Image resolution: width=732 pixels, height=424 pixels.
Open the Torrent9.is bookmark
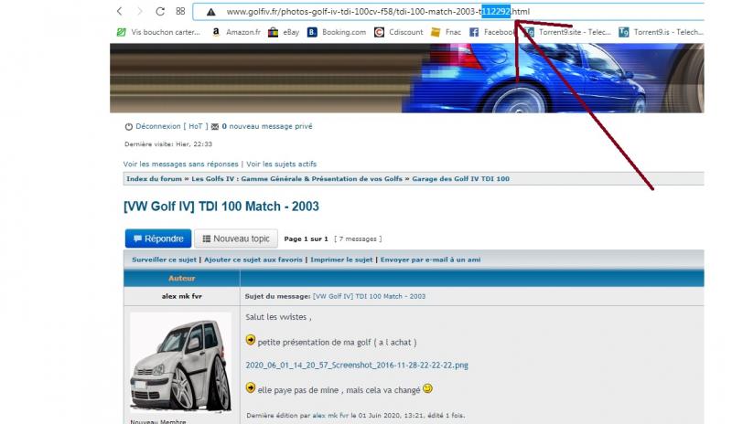pos(669,32)
